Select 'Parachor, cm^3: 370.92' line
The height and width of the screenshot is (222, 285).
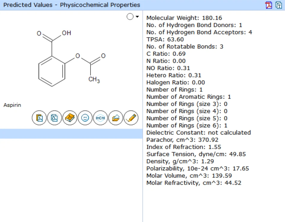click(x=182, y=140)
